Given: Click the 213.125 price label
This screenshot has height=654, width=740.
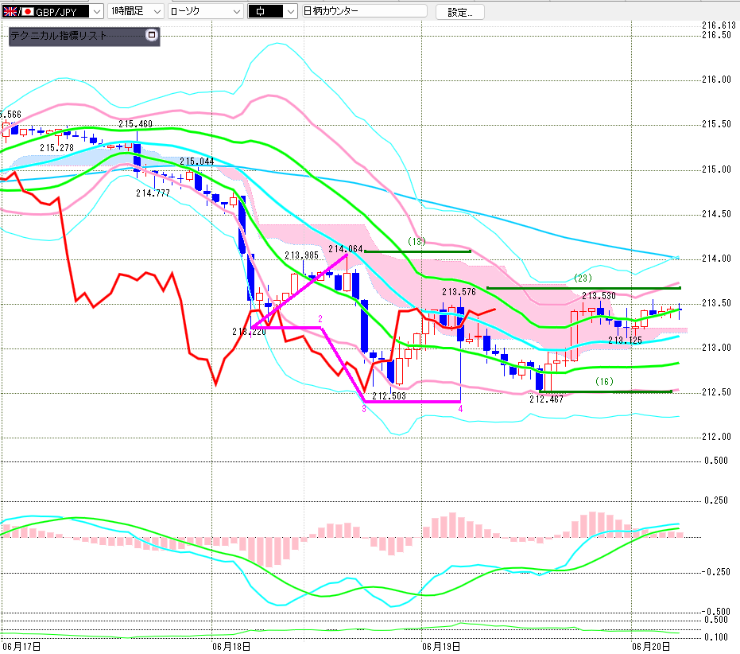Looking at the screenshot, I should tap(625, 341).
